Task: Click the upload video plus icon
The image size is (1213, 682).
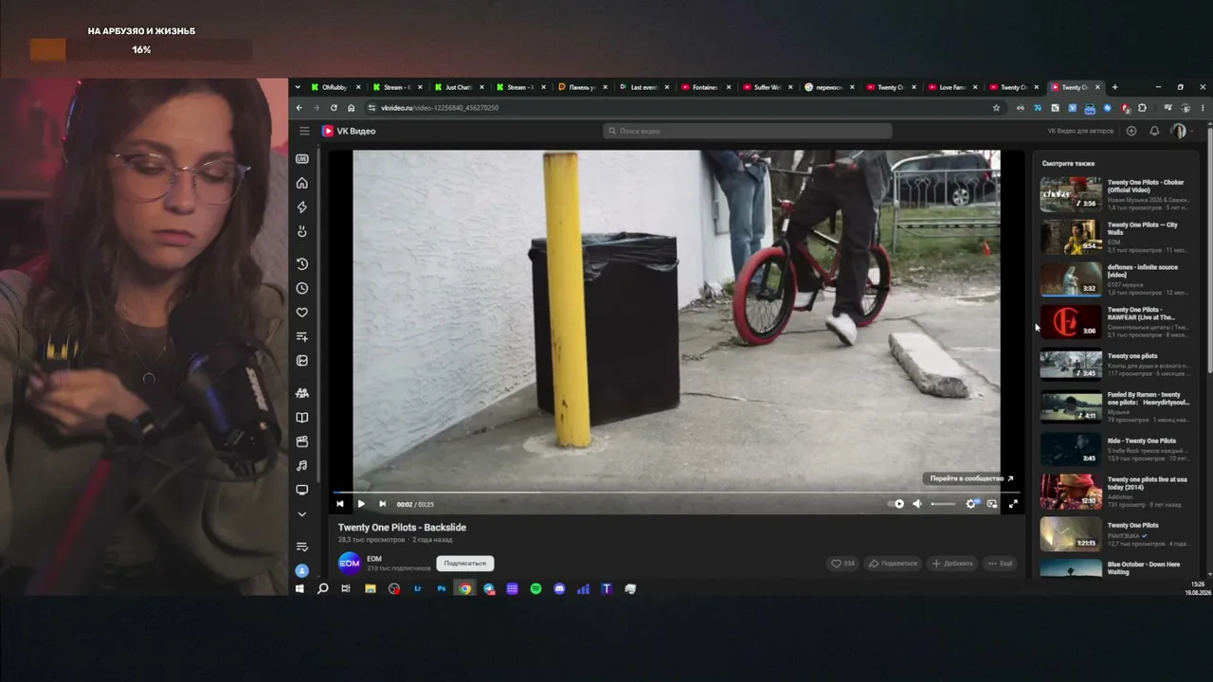Action: (1131, 131)
